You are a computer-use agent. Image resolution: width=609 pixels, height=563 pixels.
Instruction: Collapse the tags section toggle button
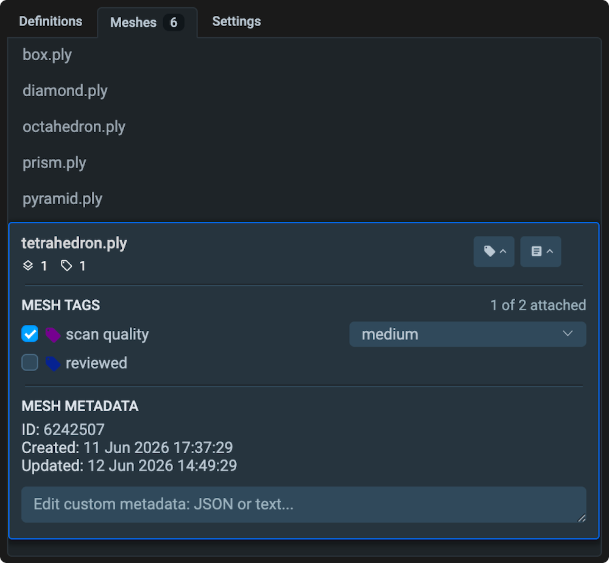(x=494, y=252)
